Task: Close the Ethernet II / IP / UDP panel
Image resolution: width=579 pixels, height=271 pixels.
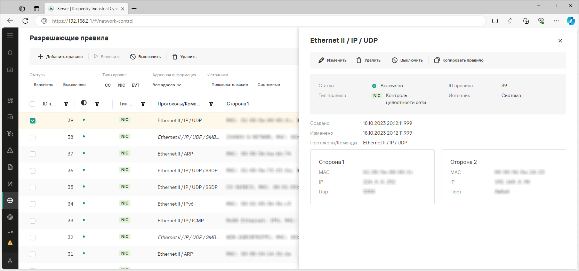Action: click(x=560, y=41)
